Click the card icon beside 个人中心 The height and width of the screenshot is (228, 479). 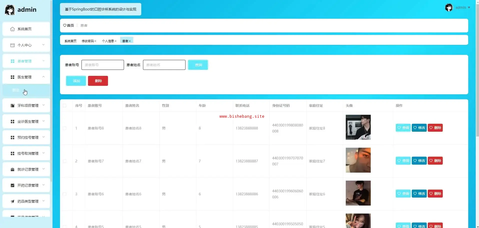[x=12, y=45]
